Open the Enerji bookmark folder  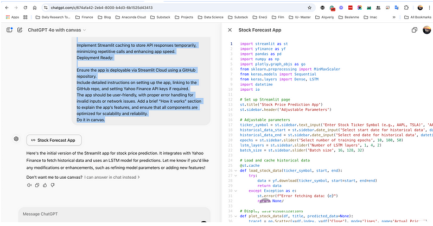[x=260, y=17]
